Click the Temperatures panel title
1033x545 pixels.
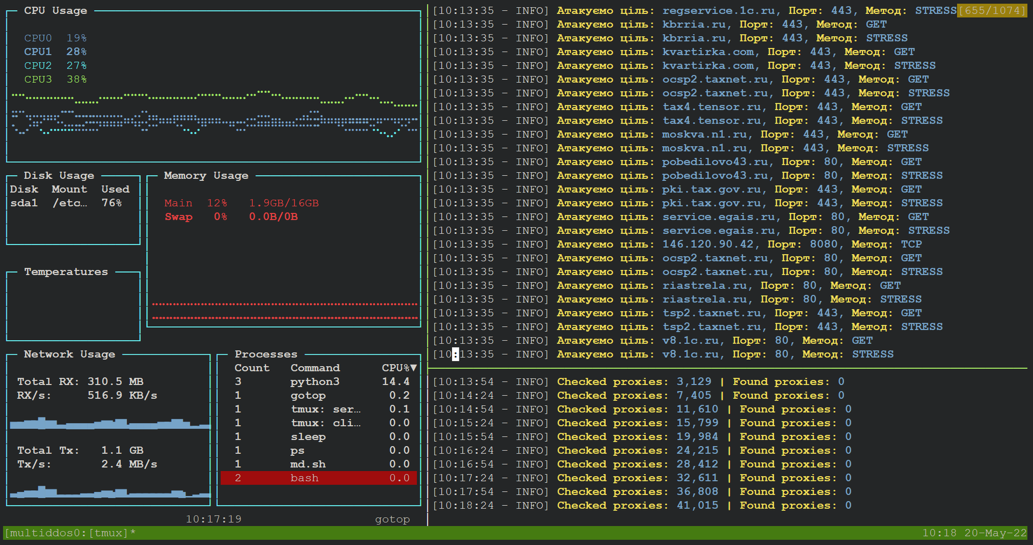tap(66, 272)
